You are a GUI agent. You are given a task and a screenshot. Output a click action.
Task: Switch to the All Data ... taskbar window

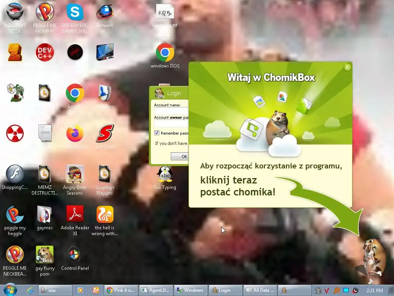click(260, 290)
